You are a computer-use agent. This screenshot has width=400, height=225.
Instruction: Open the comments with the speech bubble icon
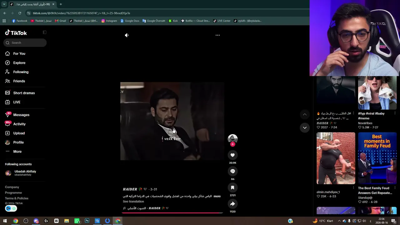pyautogui.click(x=232, y=171)
